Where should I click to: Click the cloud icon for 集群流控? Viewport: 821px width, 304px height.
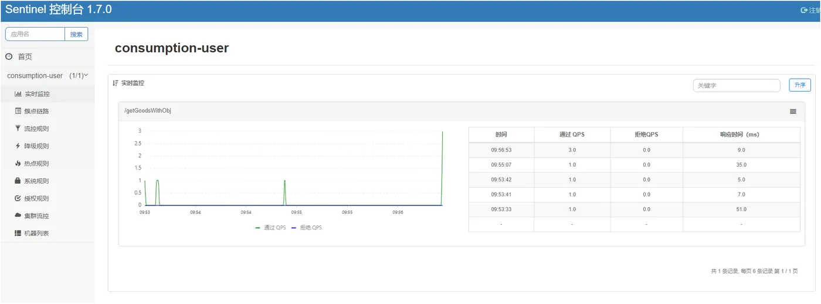point(18,215)
